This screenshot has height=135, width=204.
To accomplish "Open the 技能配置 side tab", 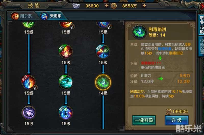I will tap(201, 46).
